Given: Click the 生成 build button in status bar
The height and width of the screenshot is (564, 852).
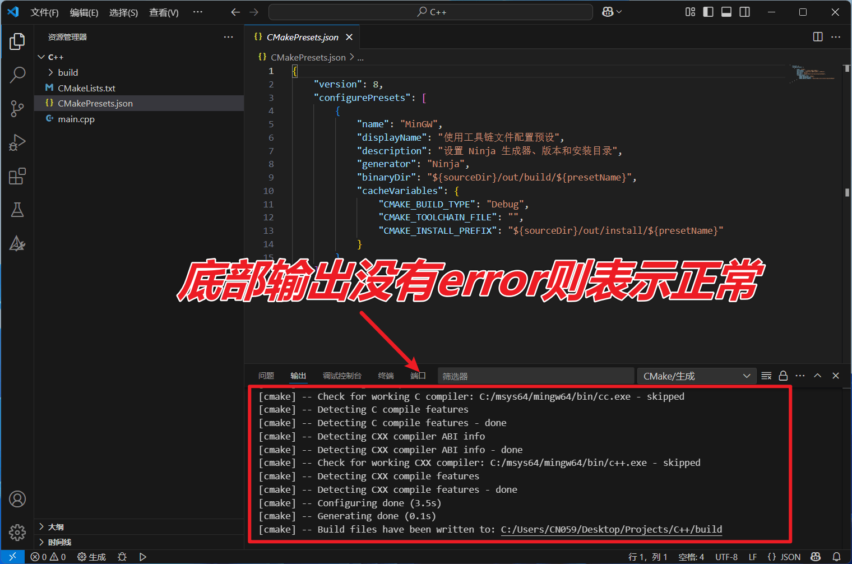Looking at the screenshot, I should [x=92, y=557].
